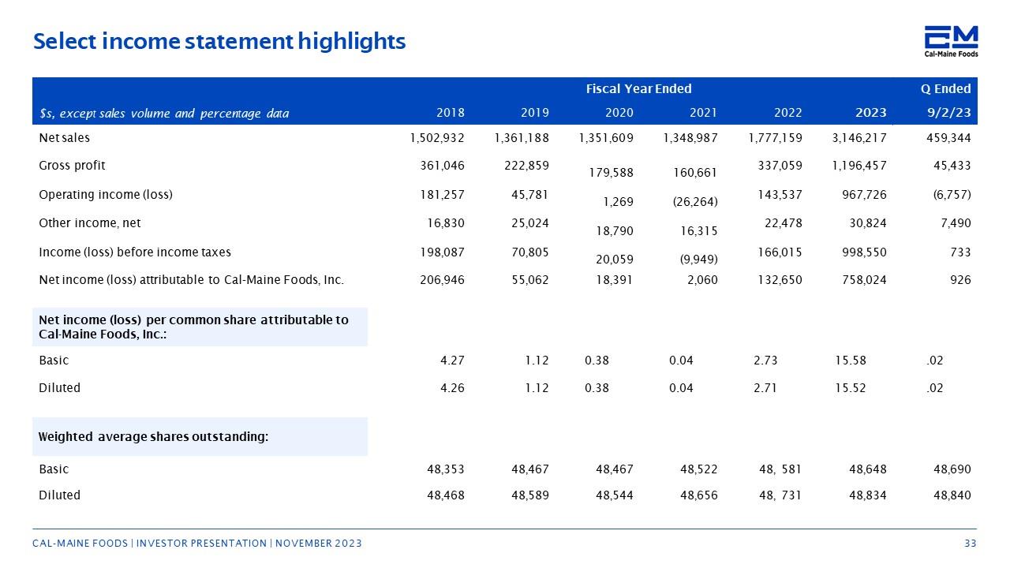1010x568 pixels.
Task: Click the '$s, except sales volume' note
Action: coord(164,114)
